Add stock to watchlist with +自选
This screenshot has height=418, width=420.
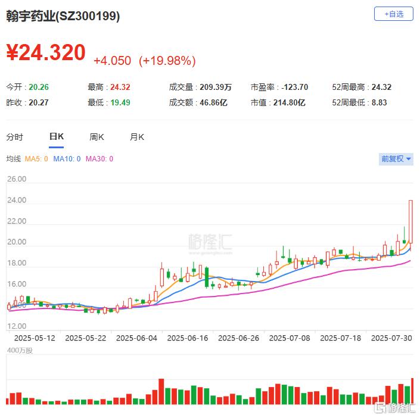tap(393, 14)
